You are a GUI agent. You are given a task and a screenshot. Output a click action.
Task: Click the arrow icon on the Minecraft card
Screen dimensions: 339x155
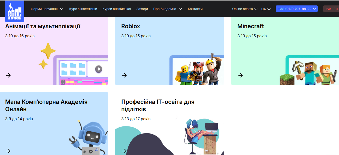coord(241,75)
